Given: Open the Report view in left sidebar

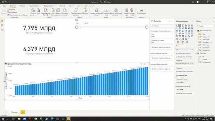Looking at the screenshot, I should tap(2, 21).
